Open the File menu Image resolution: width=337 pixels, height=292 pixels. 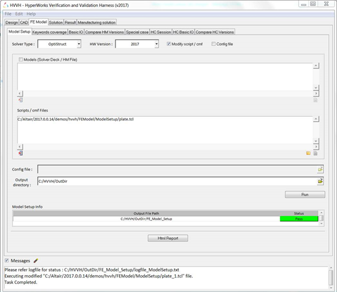pyautogui.click(x=8, y=14)
